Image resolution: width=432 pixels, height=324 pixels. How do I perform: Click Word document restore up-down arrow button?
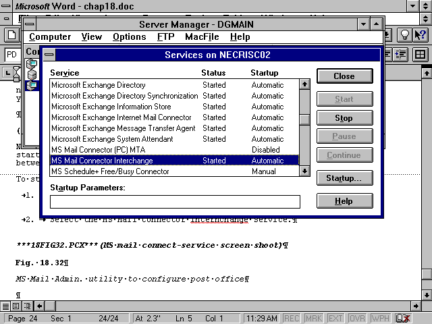426,18
